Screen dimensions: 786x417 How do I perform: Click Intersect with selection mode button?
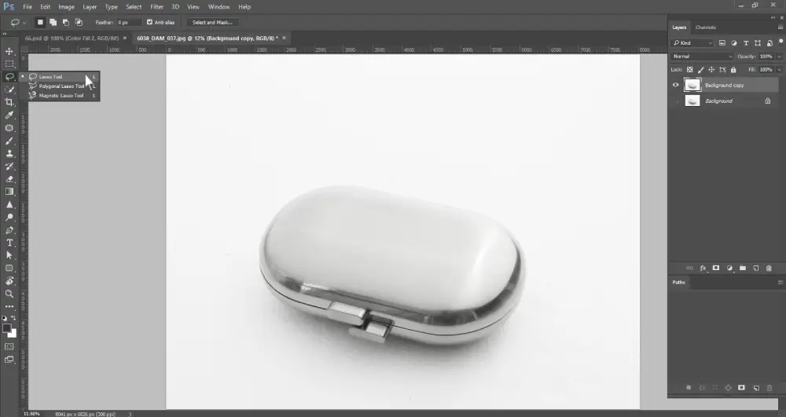(x=79, y=23)
